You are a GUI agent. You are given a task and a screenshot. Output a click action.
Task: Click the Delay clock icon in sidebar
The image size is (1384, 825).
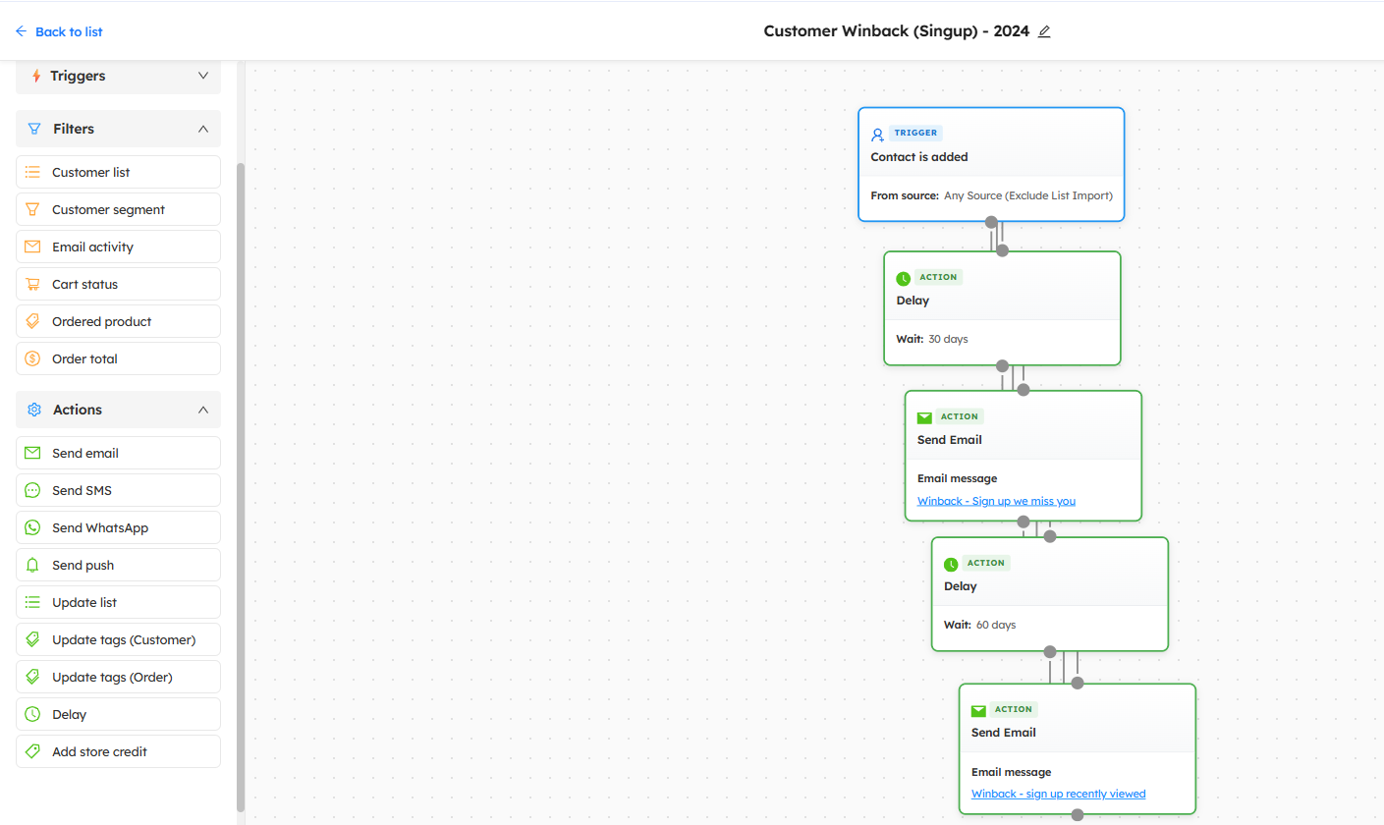[x=32, y=715]
